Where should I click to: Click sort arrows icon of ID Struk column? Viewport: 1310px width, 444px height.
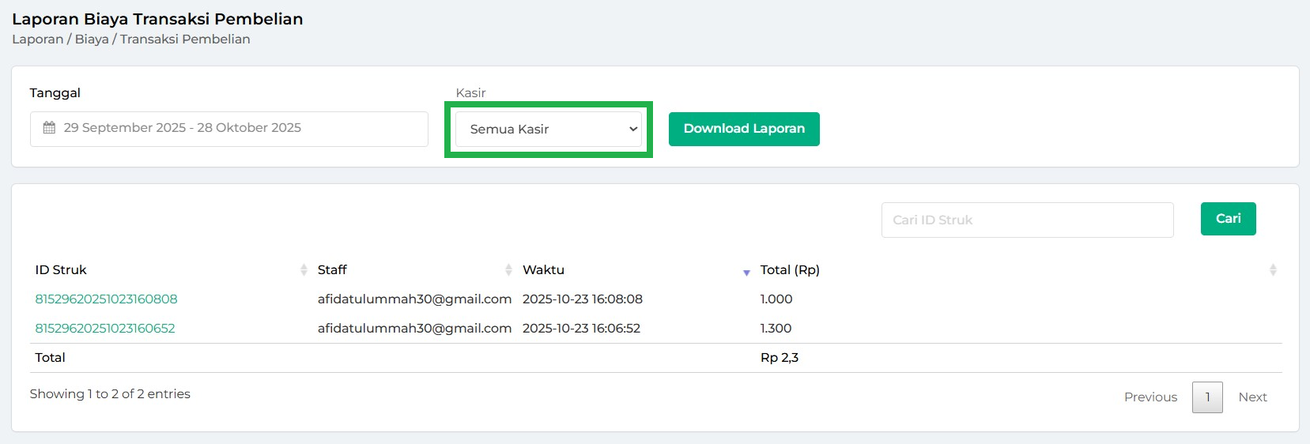[304, 270]
